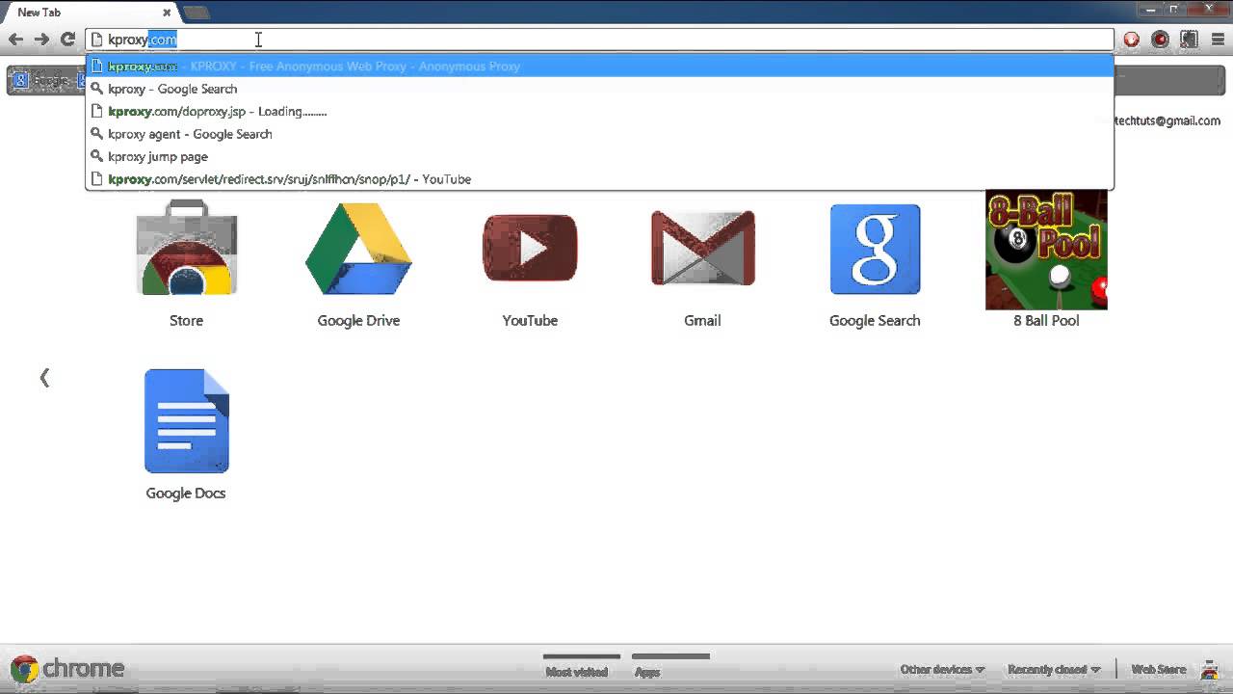Reload the current page
Image resolution: width=1233 pixels, height=694 pixels.
67,40
